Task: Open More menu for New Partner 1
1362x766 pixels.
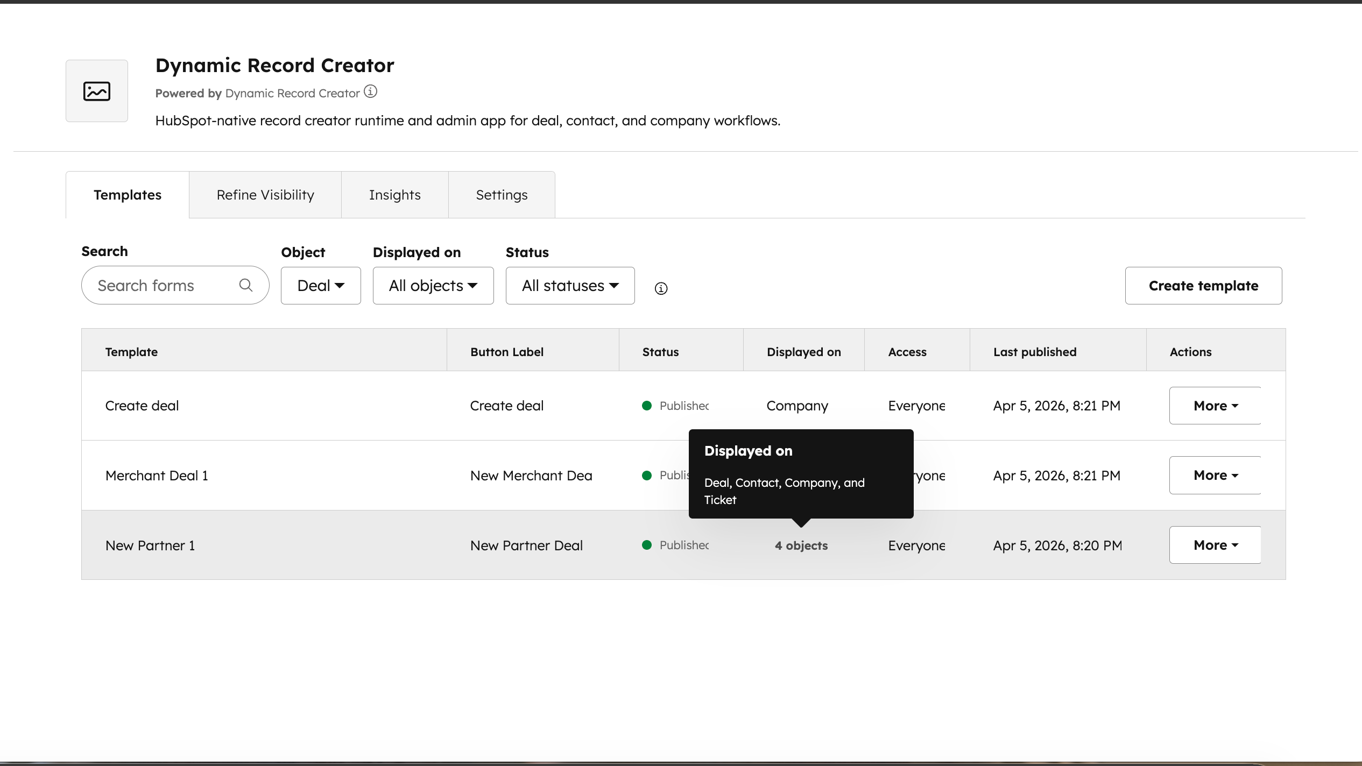Action: click(1215, 545)
